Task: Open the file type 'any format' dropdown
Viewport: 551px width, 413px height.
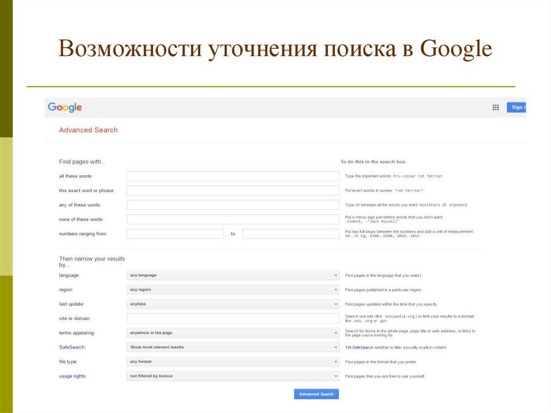Action: [x=233, y=362]
